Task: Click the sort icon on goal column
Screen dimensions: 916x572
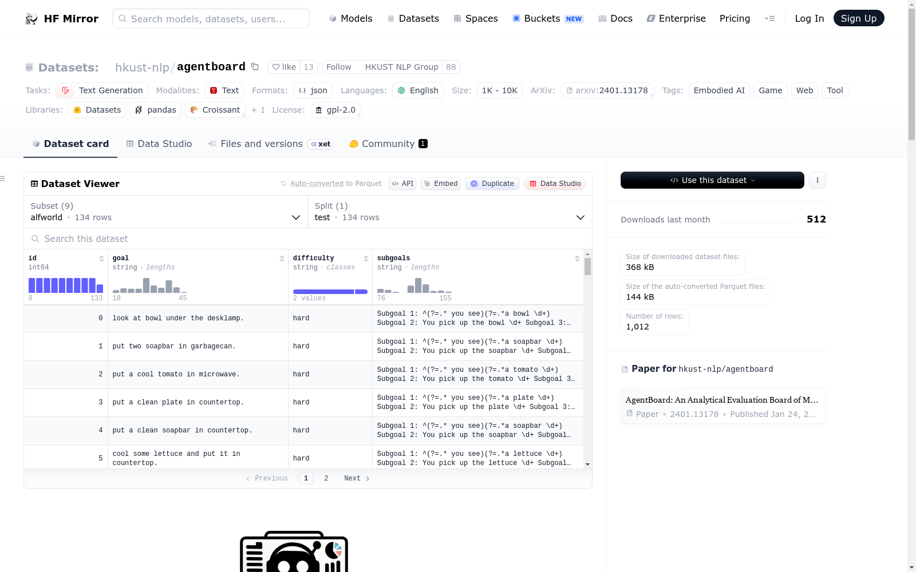Action: [282, 259]
